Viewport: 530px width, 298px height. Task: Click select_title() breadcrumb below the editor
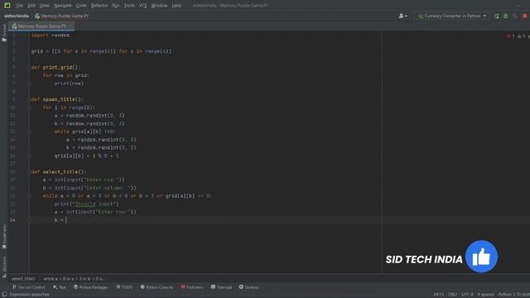tap(23, 279)
